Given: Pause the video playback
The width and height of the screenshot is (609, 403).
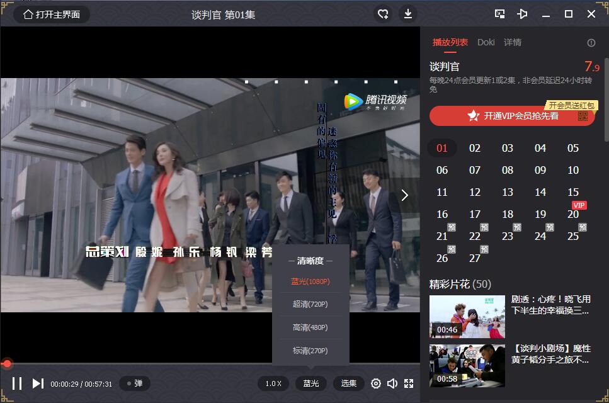Looking at the screenshot, I should tap(17, 383).
